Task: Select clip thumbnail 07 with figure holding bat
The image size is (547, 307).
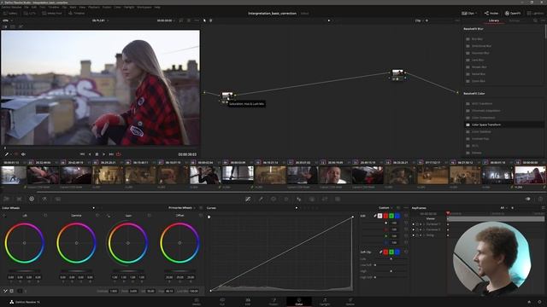Action: pos(205,175)
